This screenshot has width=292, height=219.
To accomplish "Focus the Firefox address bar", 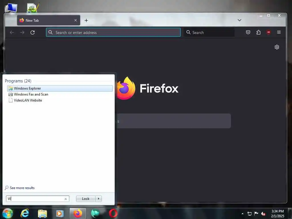I will click(113, 33).
